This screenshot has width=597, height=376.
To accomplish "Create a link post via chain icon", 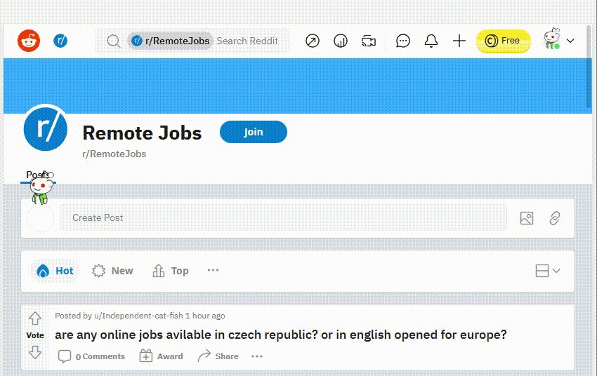I will click(555, 218).
